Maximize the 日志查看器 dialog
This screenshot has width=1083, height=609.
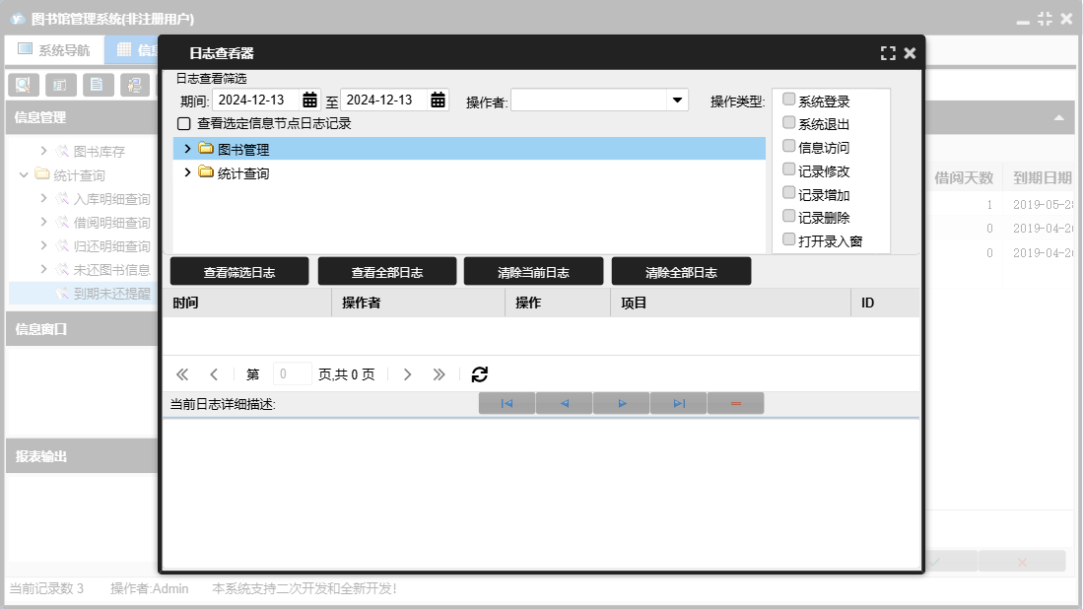[x=888, y=53]
